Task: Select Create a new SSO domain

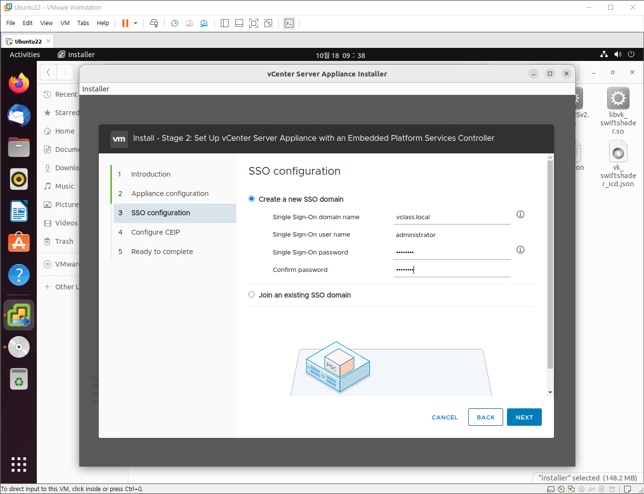Action: click(251, 199)
